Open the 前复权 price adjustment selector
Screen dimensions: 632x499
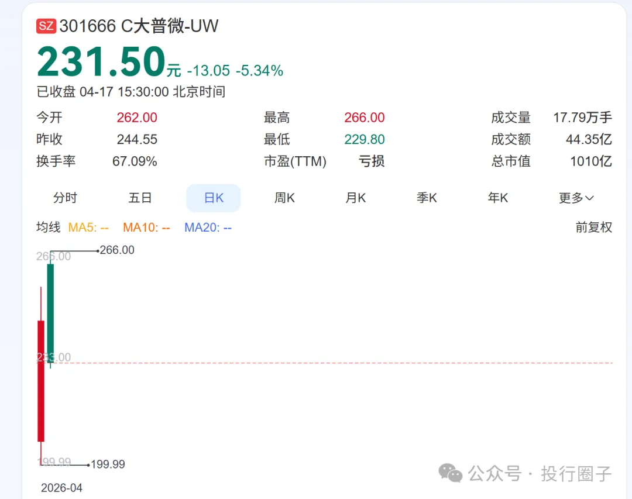click(x=593, y=227)
